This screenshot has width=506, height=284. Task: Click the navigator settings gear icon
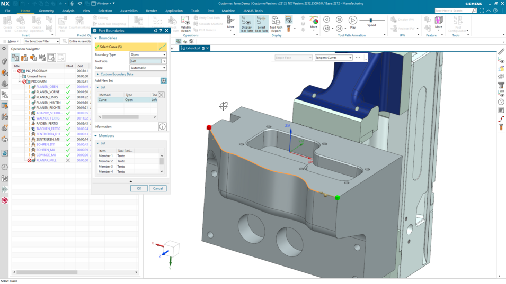(4, 49)
